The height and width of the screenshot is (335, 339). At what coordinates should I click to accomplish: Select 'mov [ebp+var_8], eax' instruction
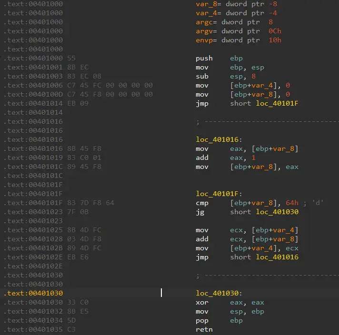(x=247, y=167)
